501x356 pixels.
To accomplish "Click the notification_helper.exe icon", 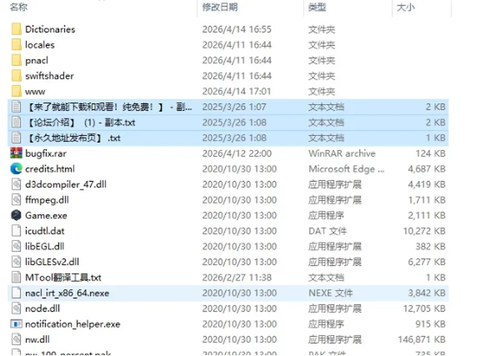I will 16,324.
